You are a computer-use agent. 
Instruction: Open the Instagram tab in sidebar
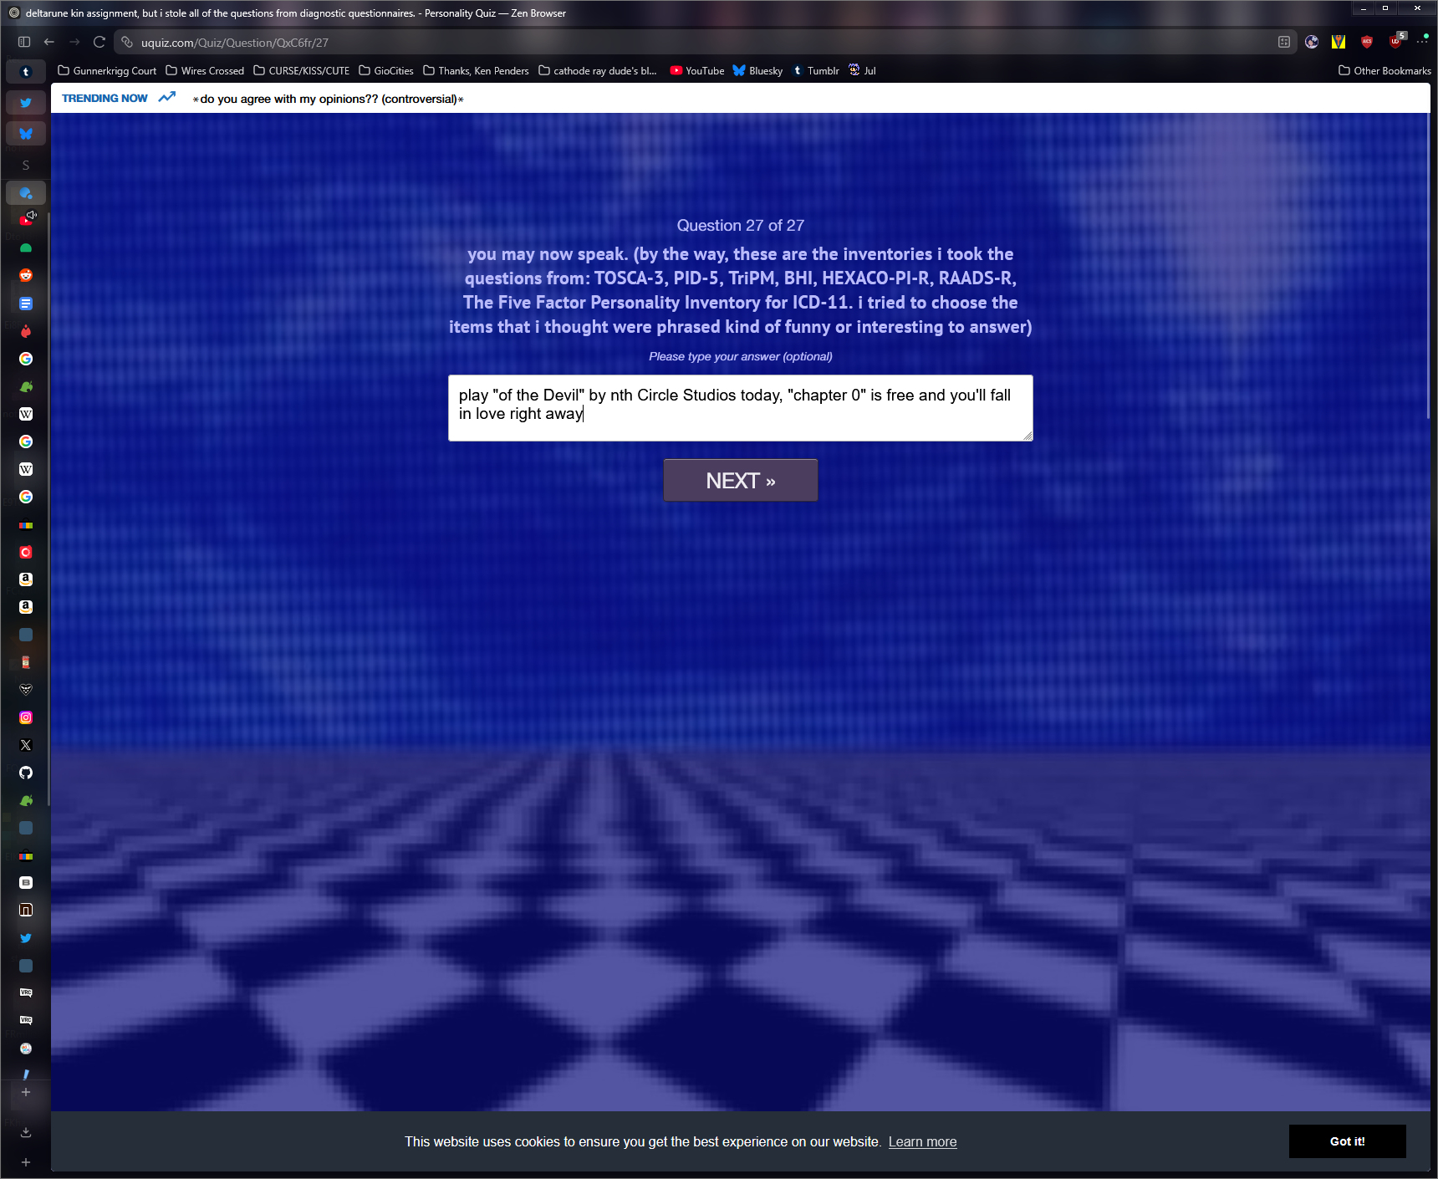(26, 717)
